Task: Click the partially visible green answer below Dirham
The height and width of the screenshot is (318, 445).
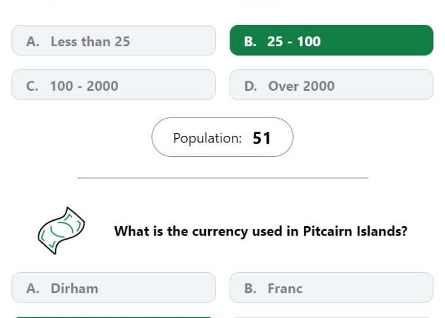Action: pos(113,317)
